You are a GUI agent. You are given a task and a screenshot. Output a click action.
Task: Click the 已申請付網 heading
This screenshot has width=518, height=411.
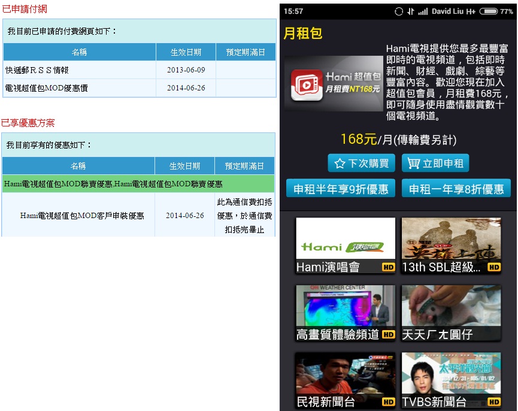(x=25, y=9)
